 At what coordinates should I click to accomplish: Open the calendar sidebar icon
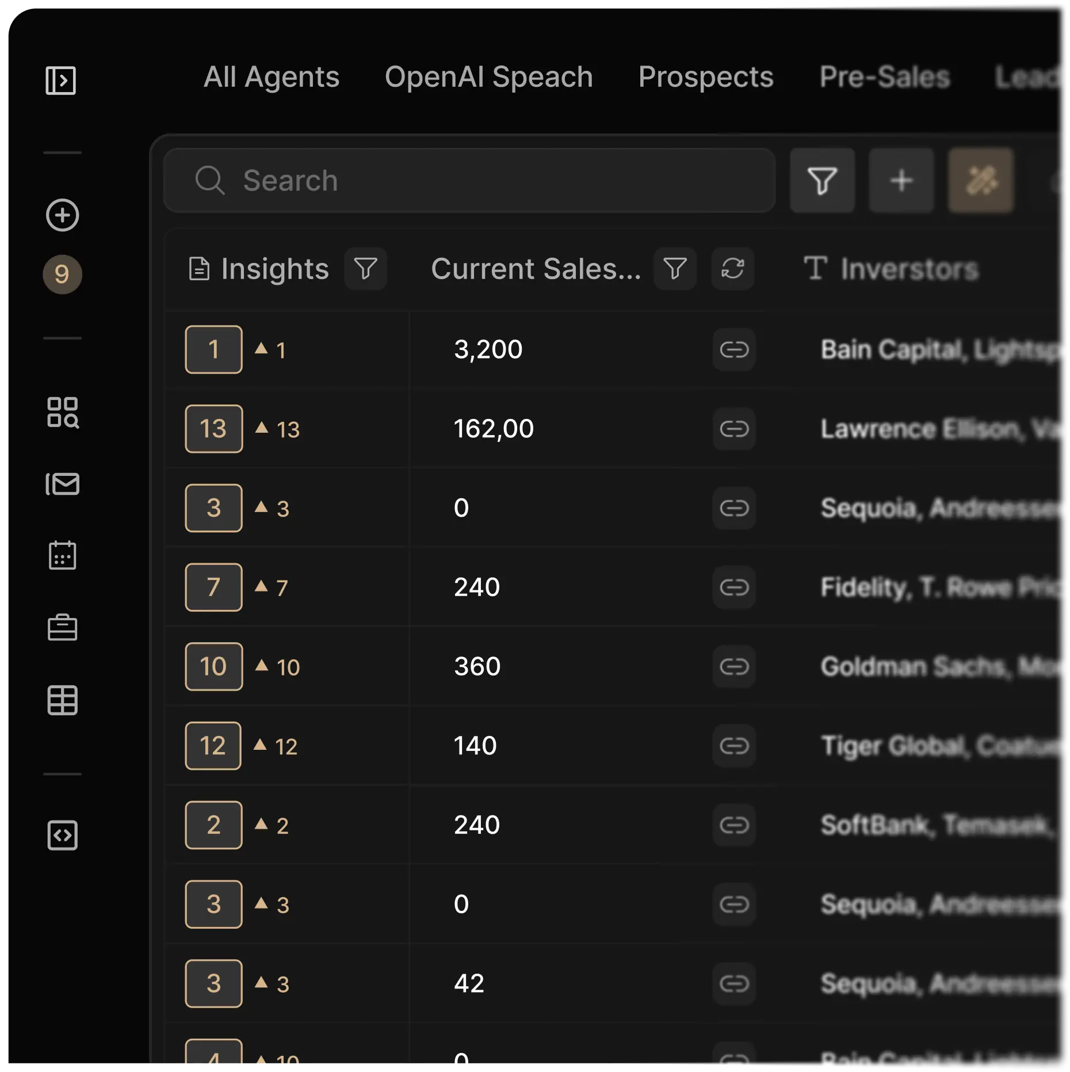point(62,555)
